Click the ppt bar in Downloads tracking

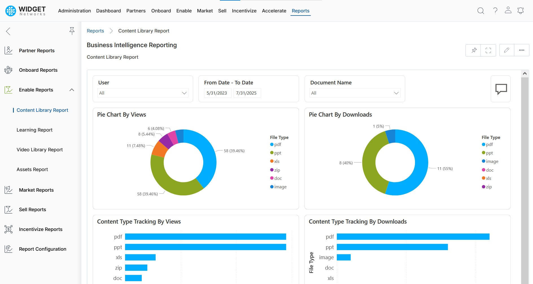392,247
